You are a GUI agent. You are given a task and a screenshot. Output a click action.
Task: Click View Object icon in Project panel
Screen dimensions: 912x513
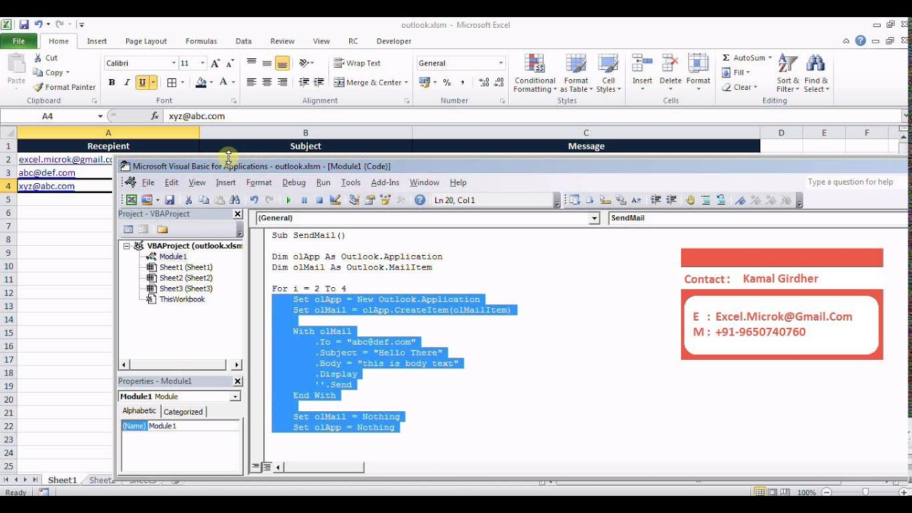[143, 229]
